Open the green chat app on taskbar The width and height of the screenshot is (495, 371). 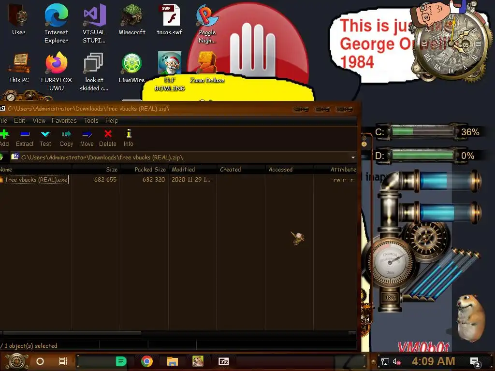tap(121, 361)
